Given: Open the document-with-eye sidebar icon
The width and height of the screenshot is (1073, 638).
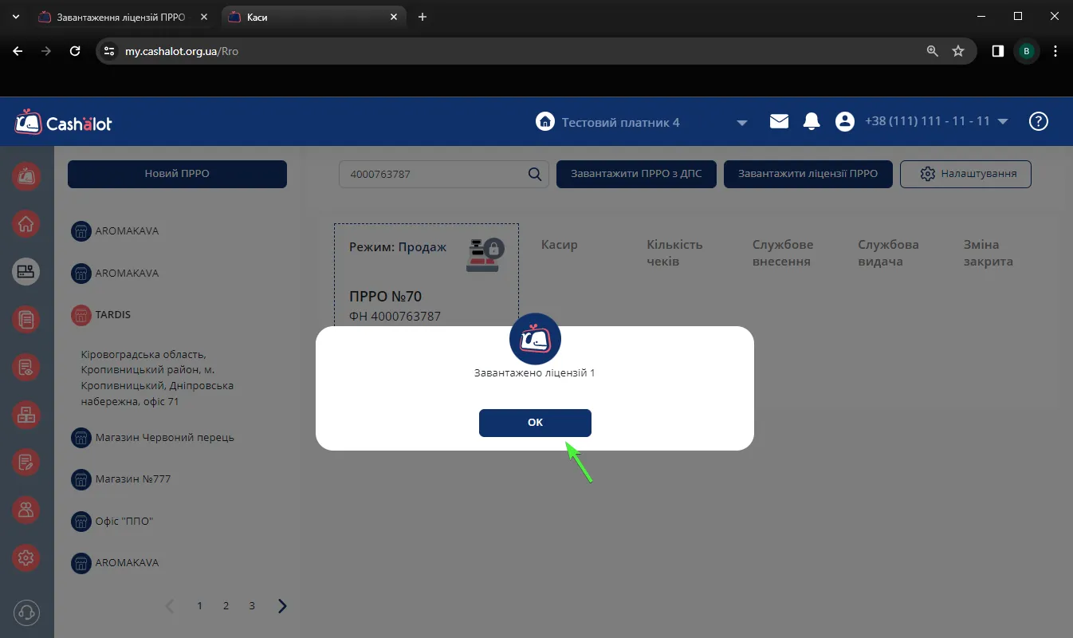Looking at the screenshot, I should pos(26,368).
